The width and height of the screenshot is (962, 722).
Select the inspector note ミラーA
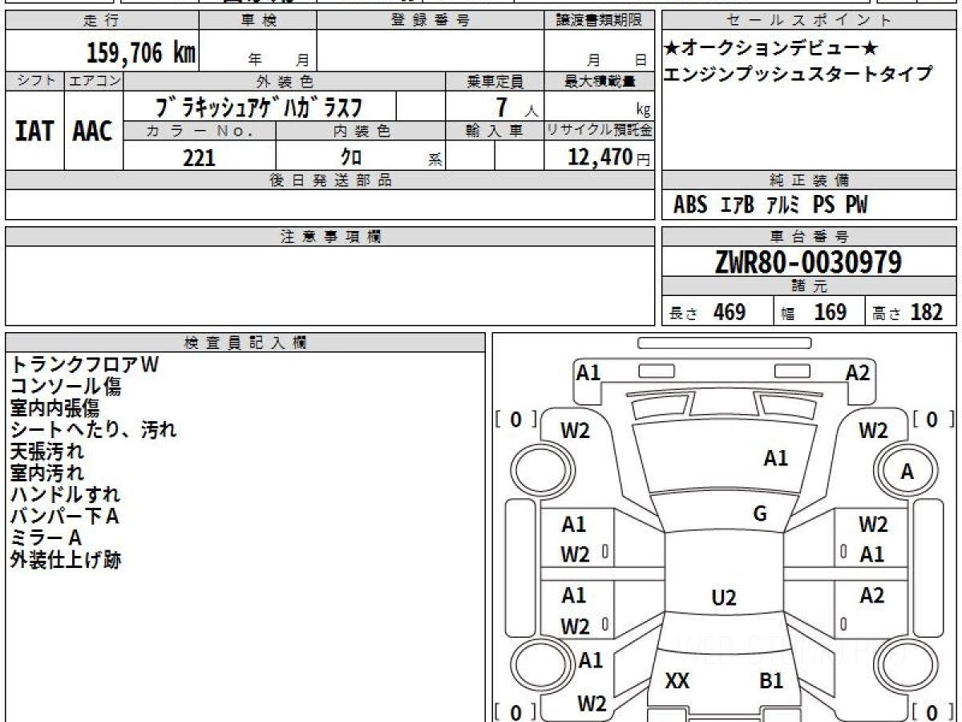46,537
